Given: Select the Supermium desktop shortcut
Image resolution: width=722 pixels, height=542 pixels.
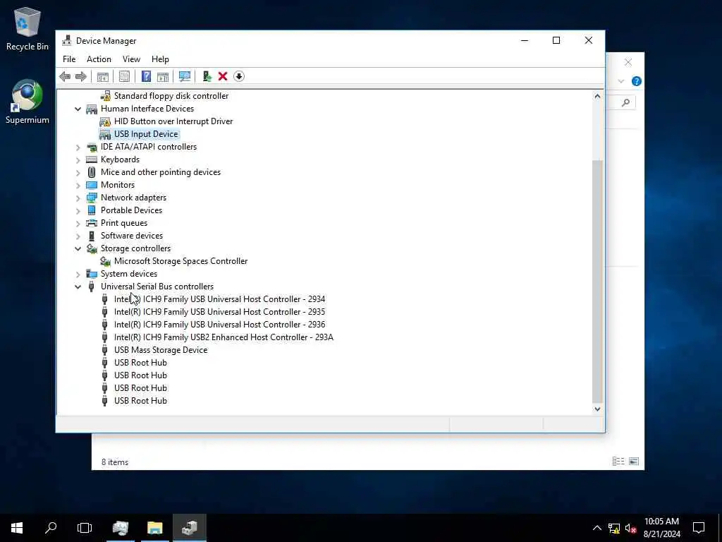Looking at the screenshot, I should [27, 102].
